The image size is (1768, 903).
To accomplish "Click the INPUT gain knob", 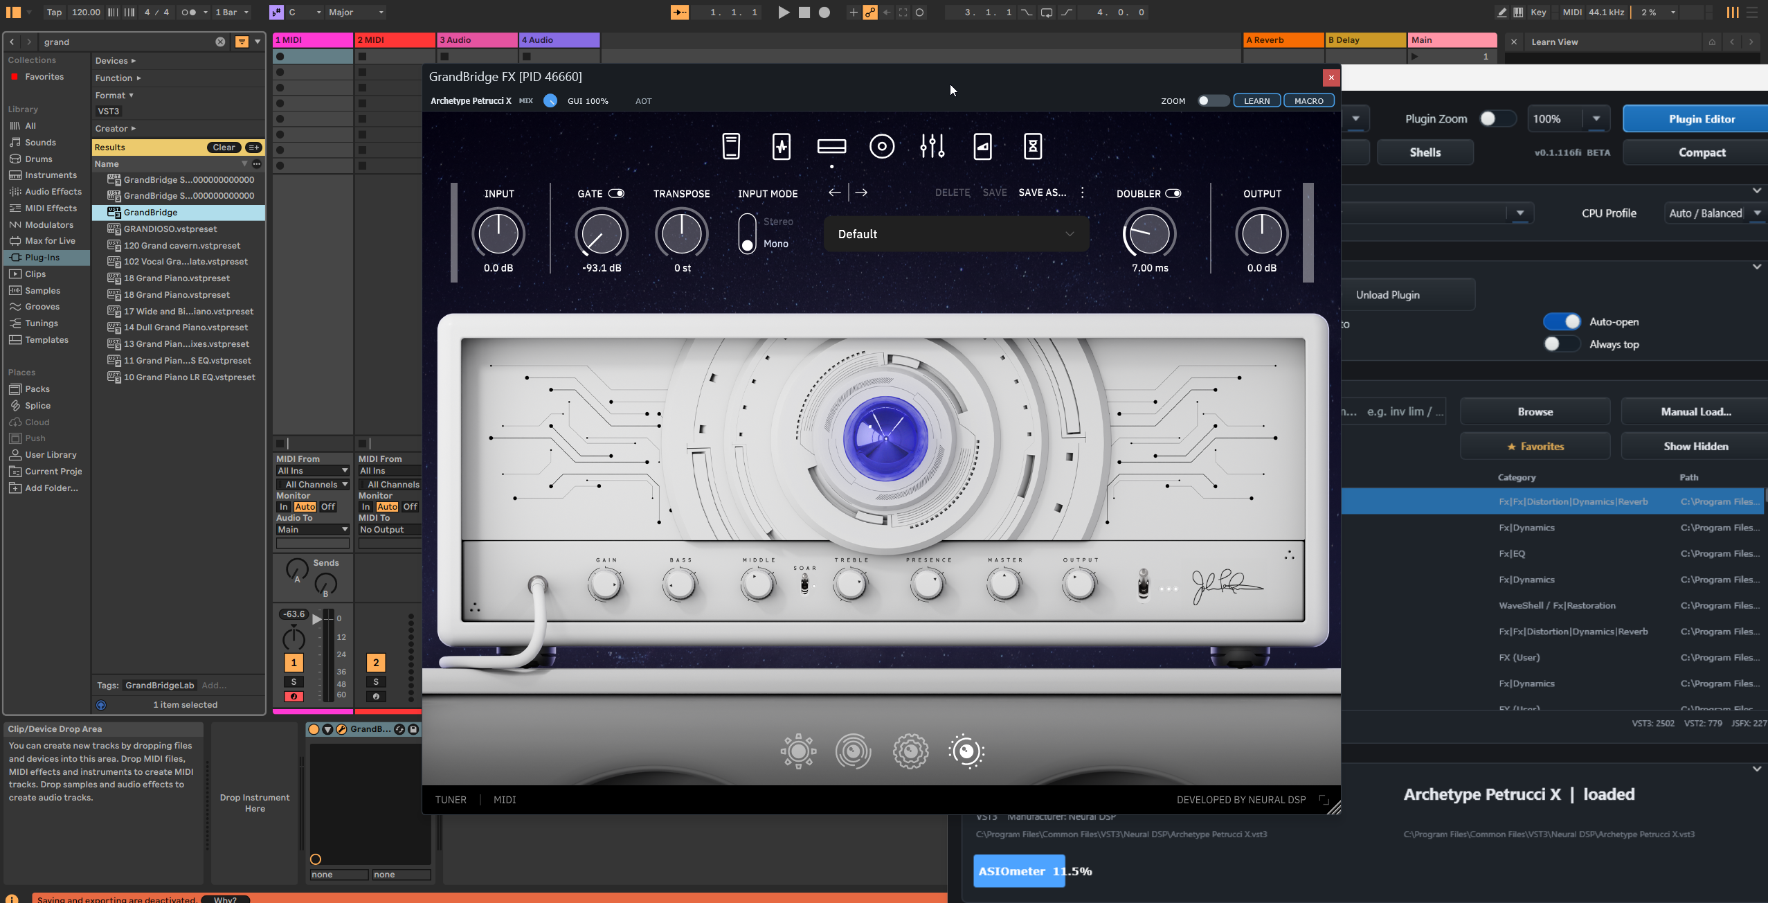I will pos(498,233).
